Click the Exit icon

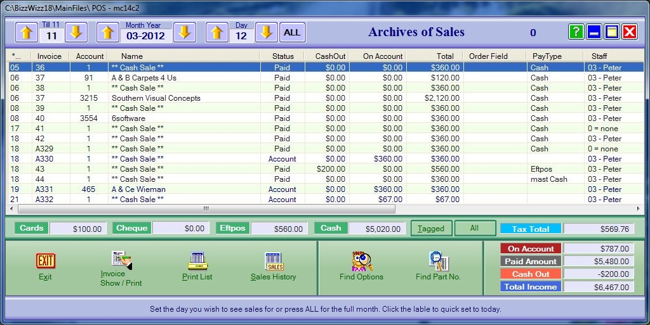click(x=45, y=261)
